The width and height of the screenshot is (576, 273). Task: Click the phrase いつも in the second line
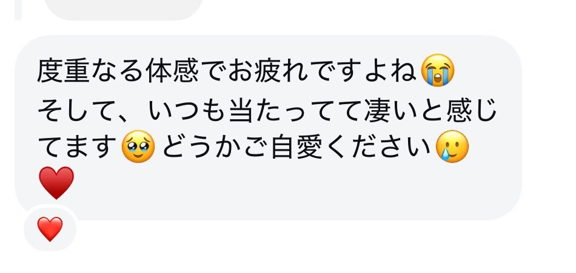(x=187, y=108)
